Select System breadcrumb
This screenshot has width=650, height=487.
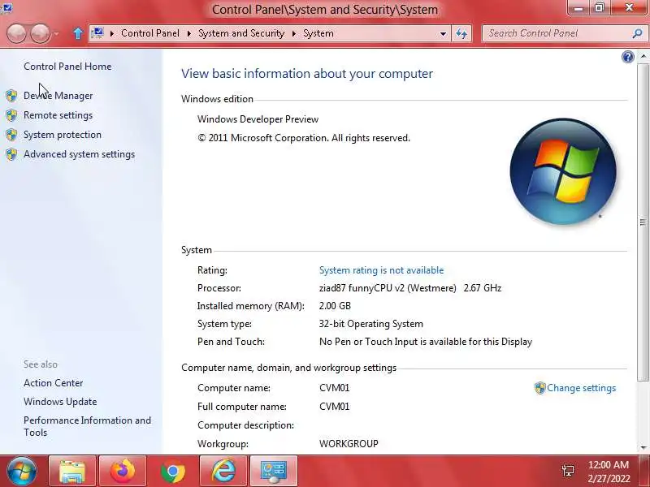click(x=318, y=33)
